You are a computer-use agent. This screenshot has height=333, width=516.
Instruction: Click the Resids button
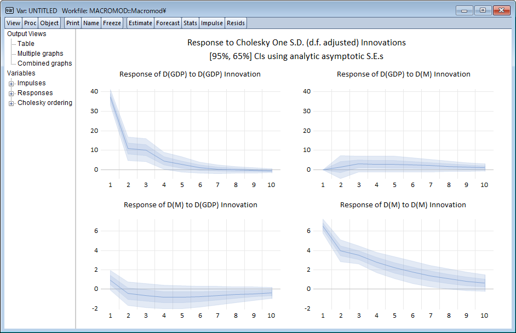click(236, 23)
